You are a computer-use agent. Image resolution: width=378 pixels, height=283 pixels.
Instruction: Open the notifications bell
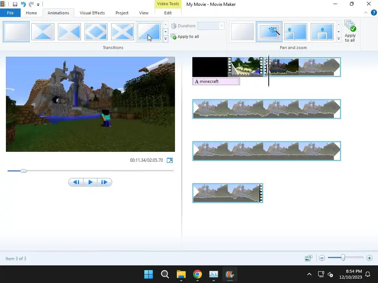[368, 274]
